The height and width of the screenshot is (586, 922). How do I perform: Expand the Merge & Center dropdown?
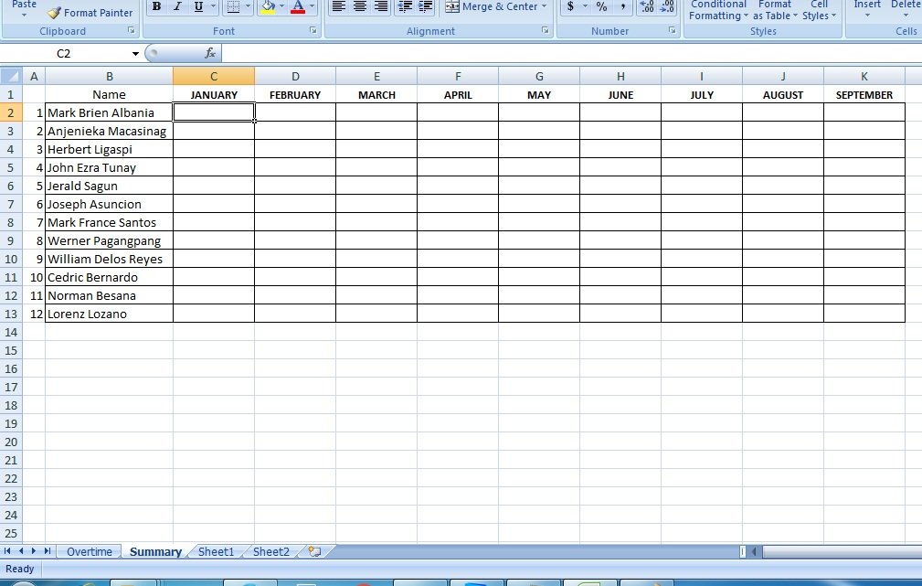[x=545, y=7]
